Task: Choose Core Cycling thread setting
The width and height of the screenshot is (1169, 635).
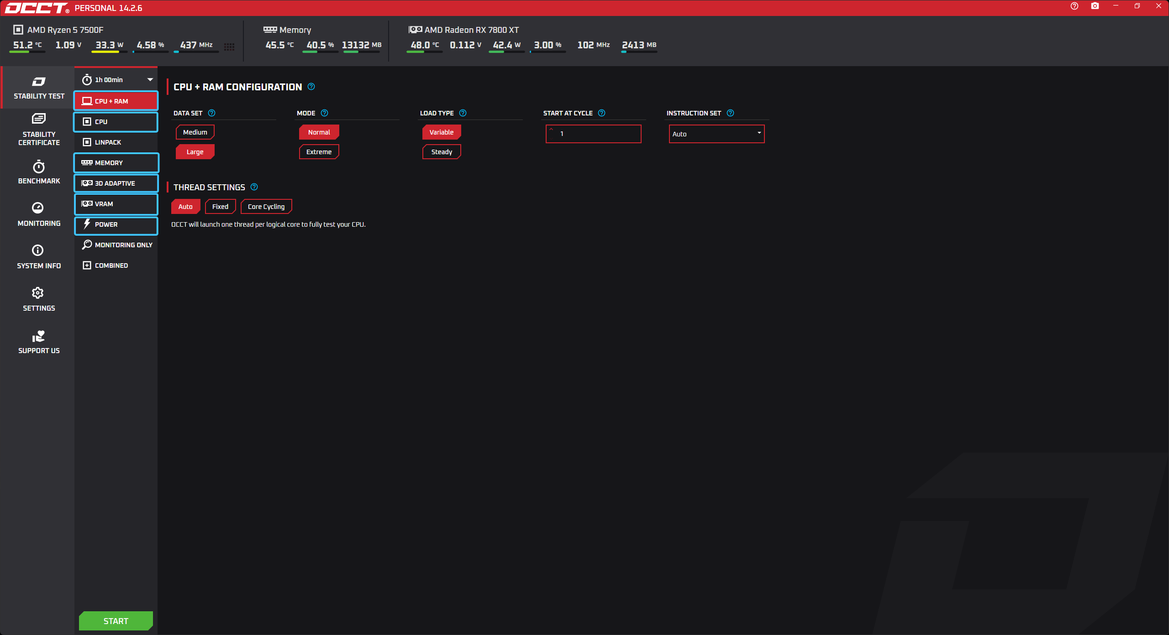Action: [266, 207]
